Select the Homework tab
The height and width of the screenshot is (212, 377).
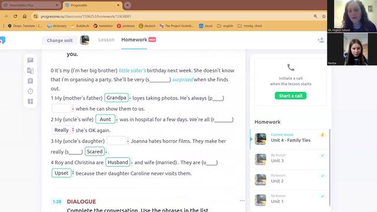tap(134, 40)
